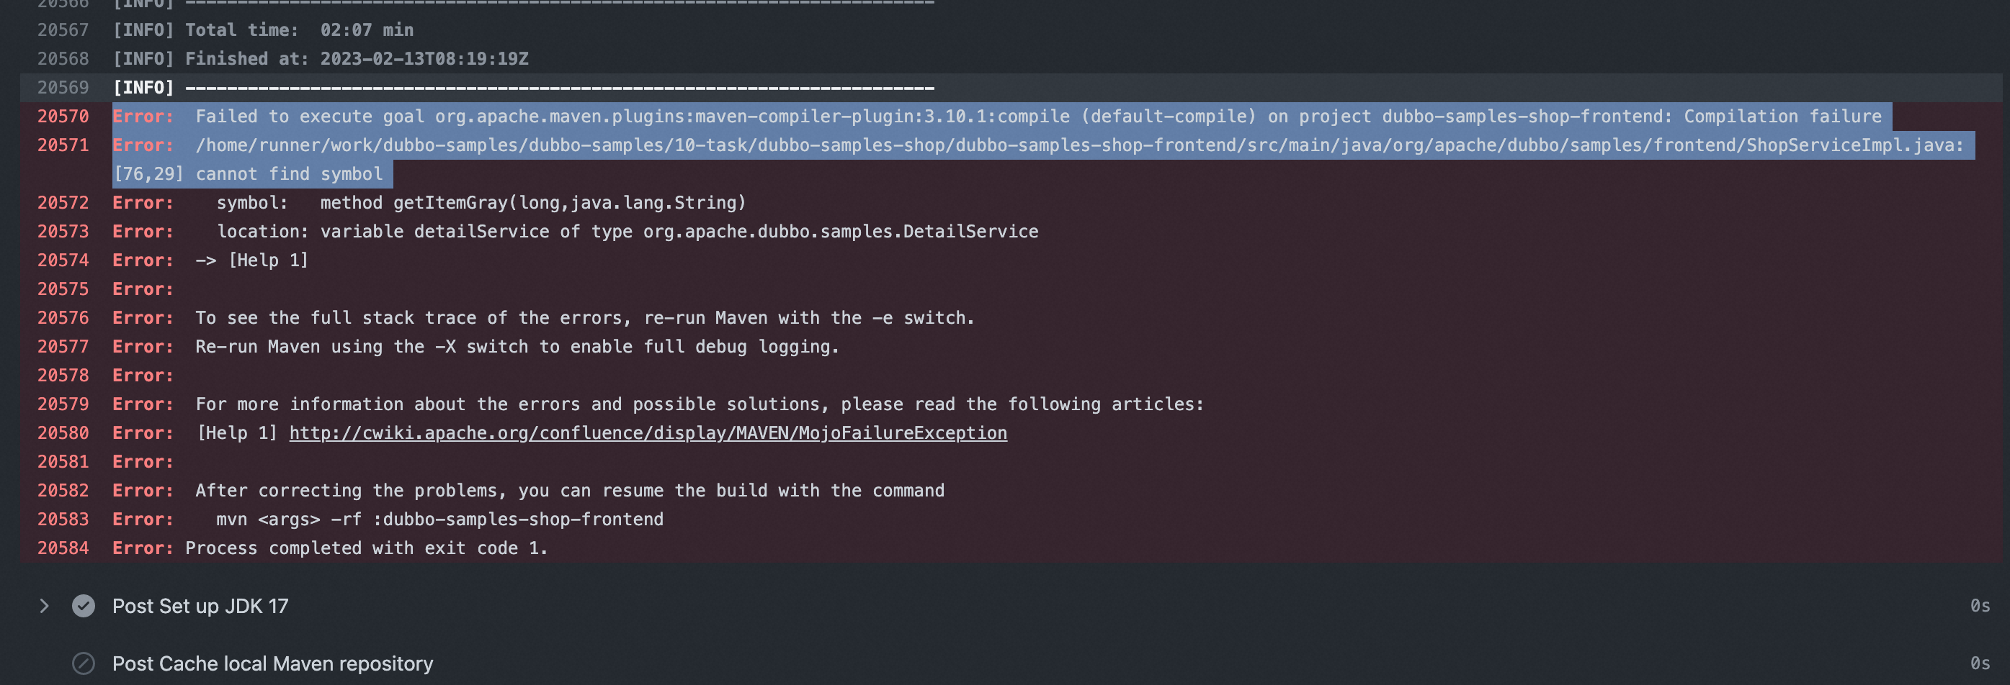Select log line number 20572
This screenshot has height=685, width=2010.
coord(63,203)
